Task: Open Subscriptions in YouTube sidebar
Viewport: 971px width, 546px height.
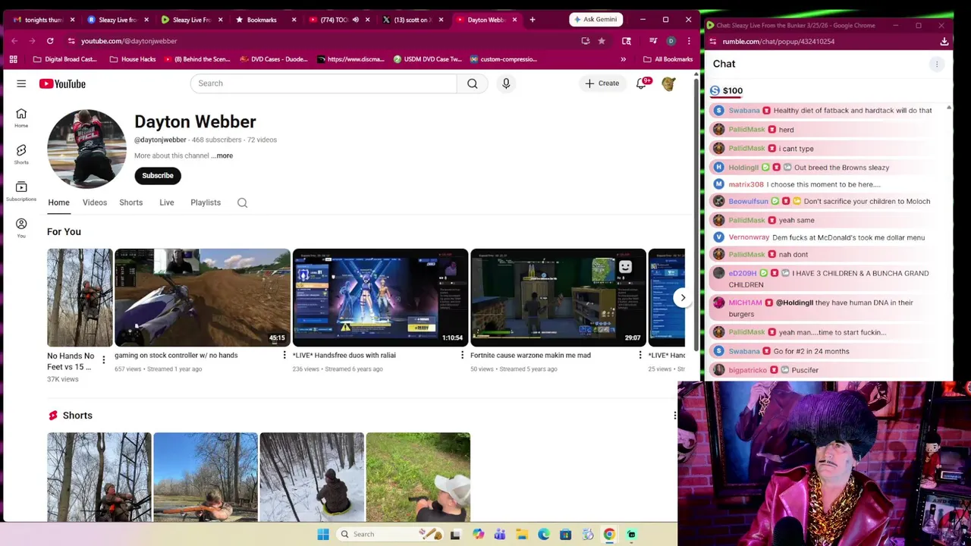Action: [x=21, y=191]
